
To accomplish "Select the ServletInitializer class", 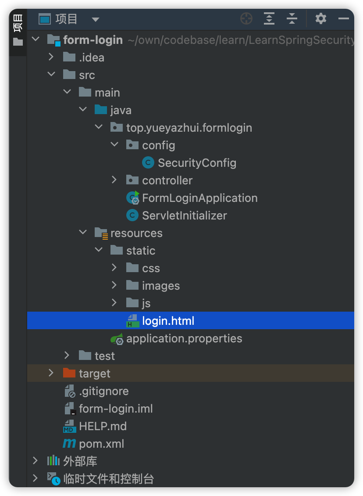I will click(185, 216).
